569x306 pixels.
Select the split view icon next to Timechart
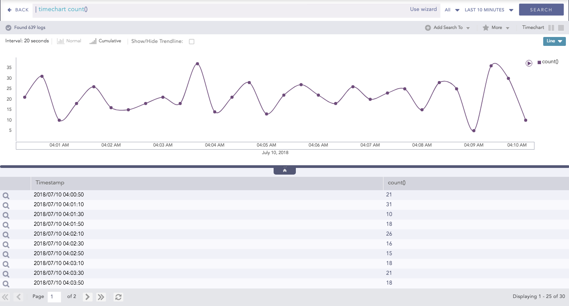551,27
